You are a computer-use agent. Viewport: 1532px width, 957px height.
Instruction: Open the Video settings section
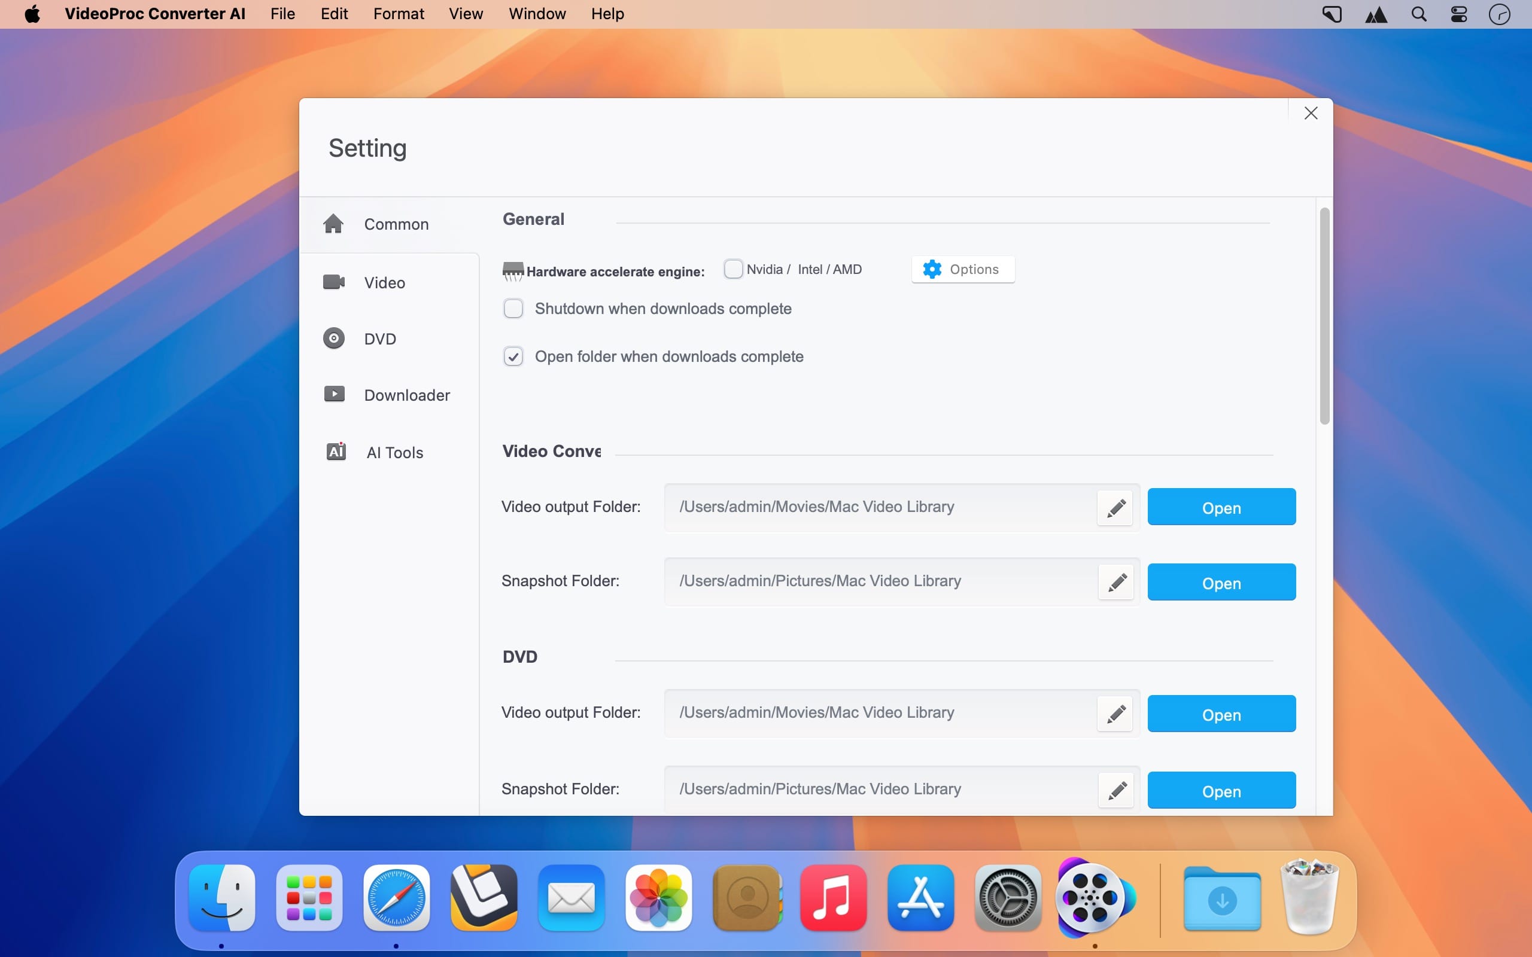coord(384,282)
